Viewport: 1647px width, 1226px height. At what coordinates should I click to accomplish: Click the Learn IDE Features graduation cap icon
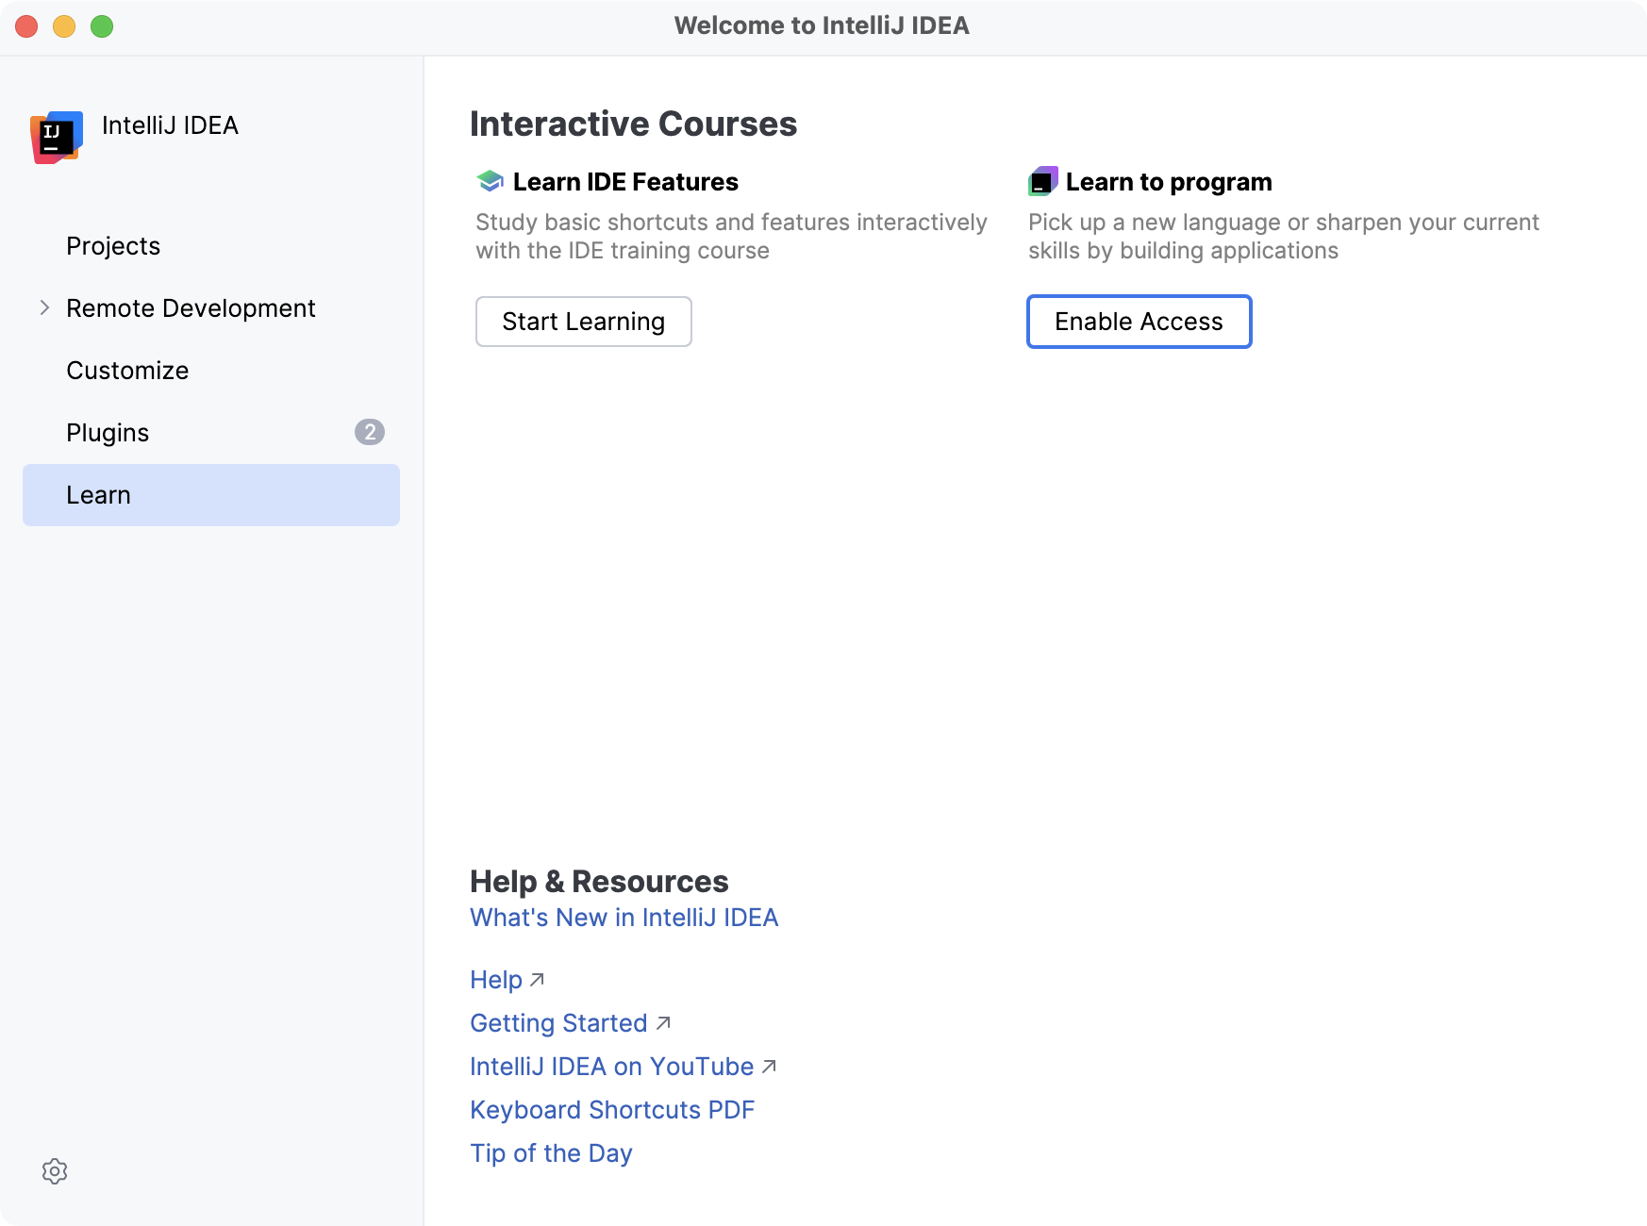490,181
